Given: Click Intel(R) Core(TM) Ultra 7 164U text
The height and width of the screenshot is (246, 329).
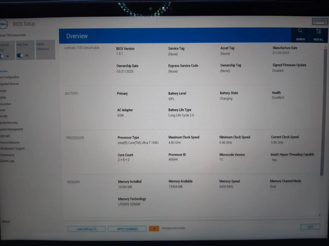Looking at the screenshot, I should point(138,143).
